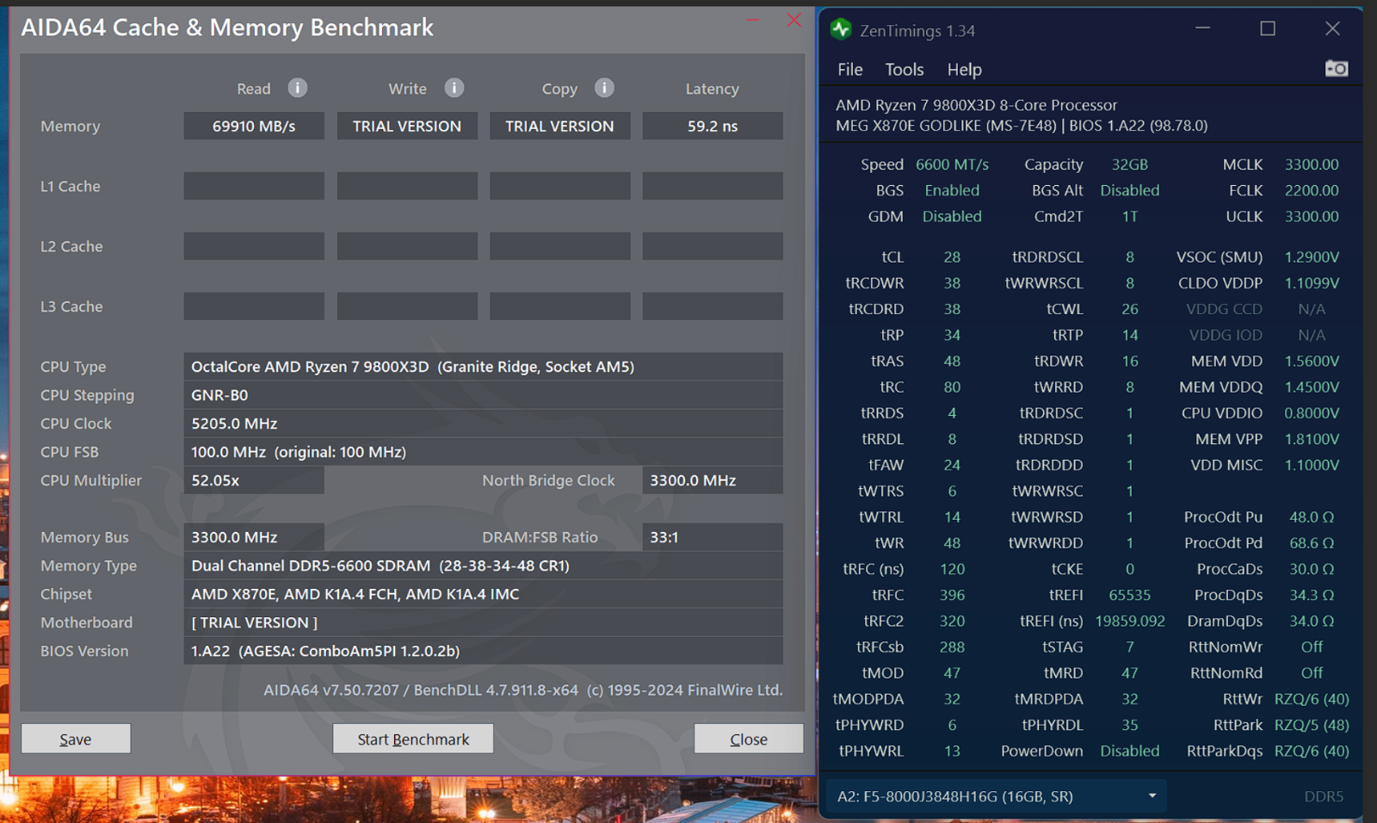
Task: Select the CPU Type field text
Action: coord(484,367)
